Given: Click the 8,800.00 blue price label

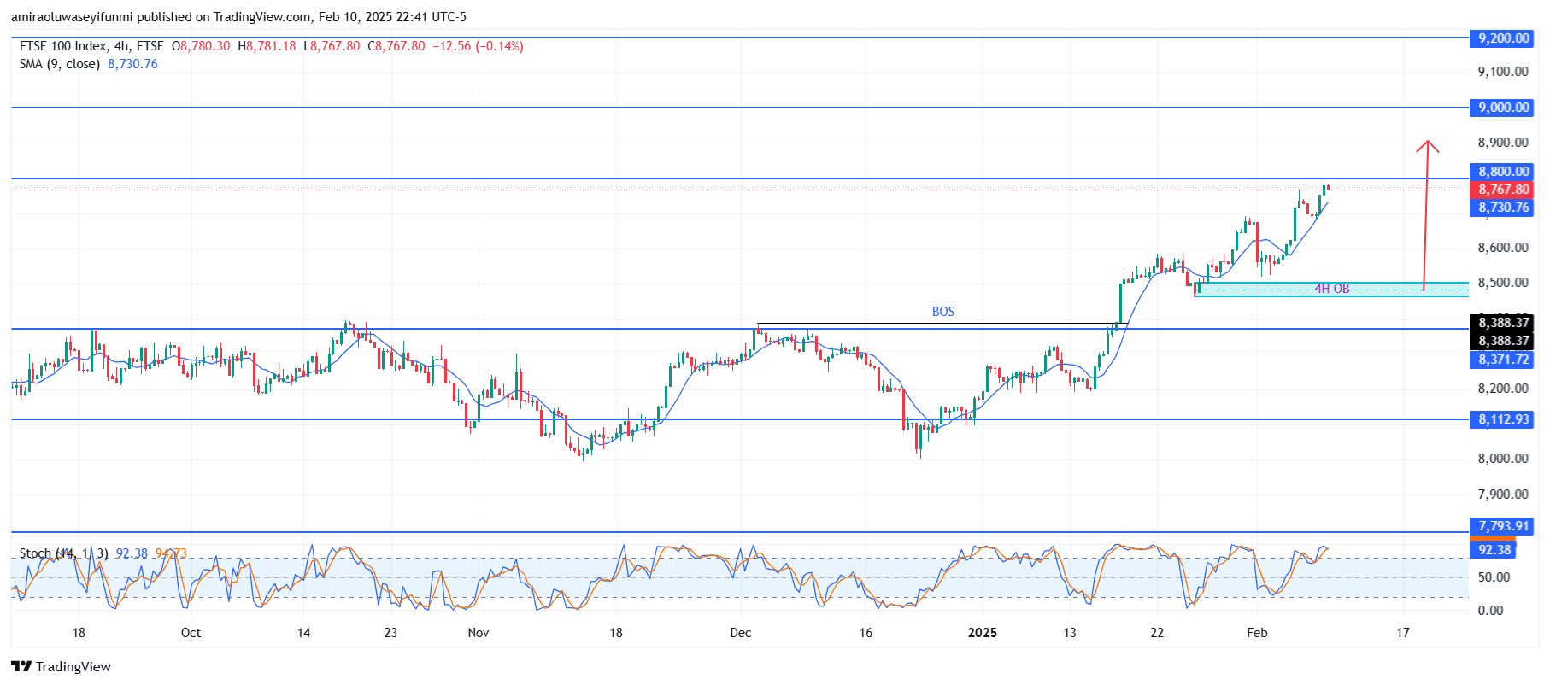Looking at the screenshot, I should [1503, 172].
